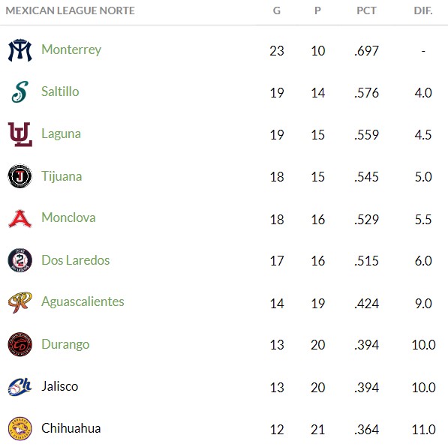The height and width of the screenshot is (447, 448).
Task: Click the DIF. column header
Action: 423,10
